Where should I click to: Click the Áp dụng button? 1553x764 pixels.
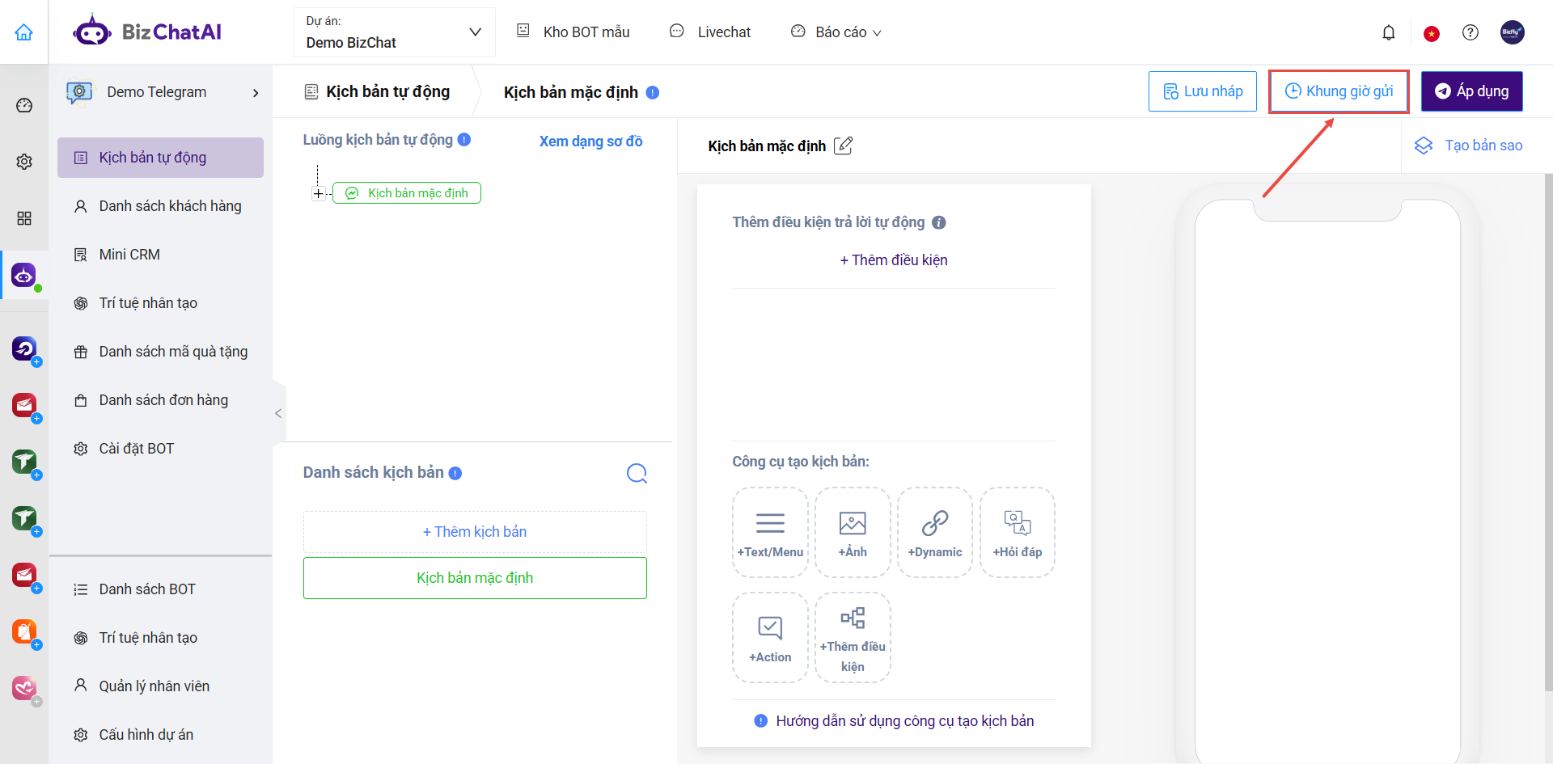1471,91
